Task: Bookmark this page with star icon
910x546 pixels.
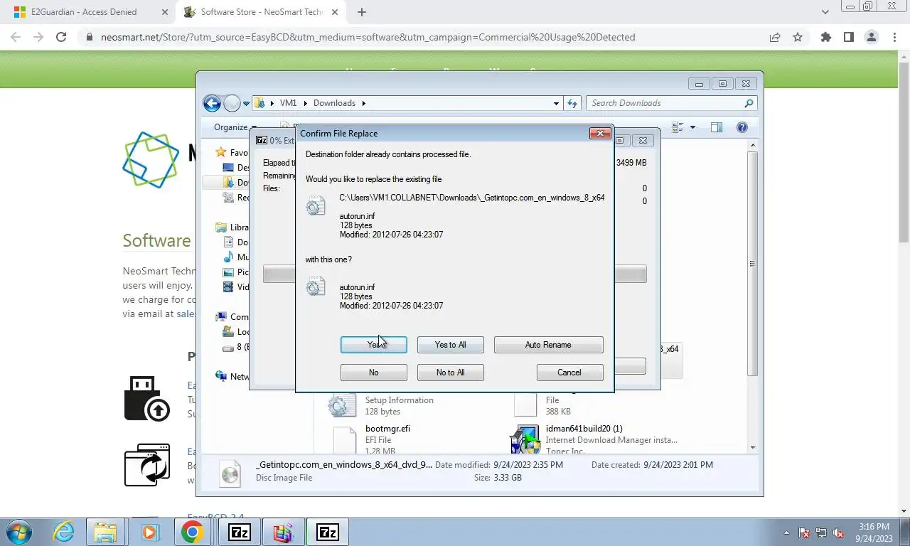Action: tap(798, 37)
